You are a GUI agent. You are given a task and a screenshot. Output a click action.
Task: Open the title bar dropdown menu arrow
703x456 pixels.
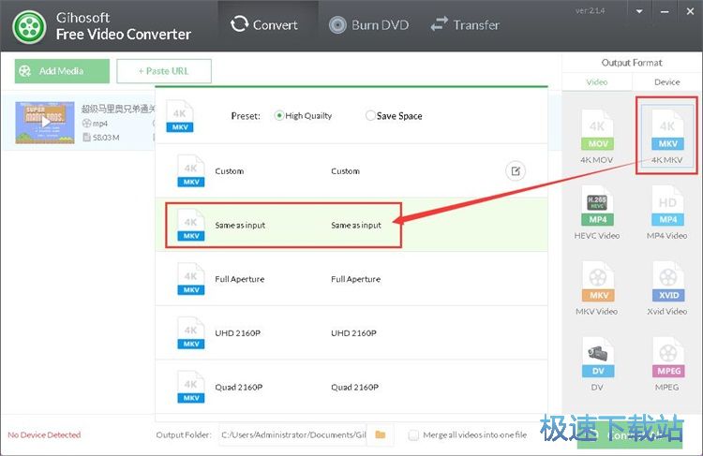click(639, 11)
